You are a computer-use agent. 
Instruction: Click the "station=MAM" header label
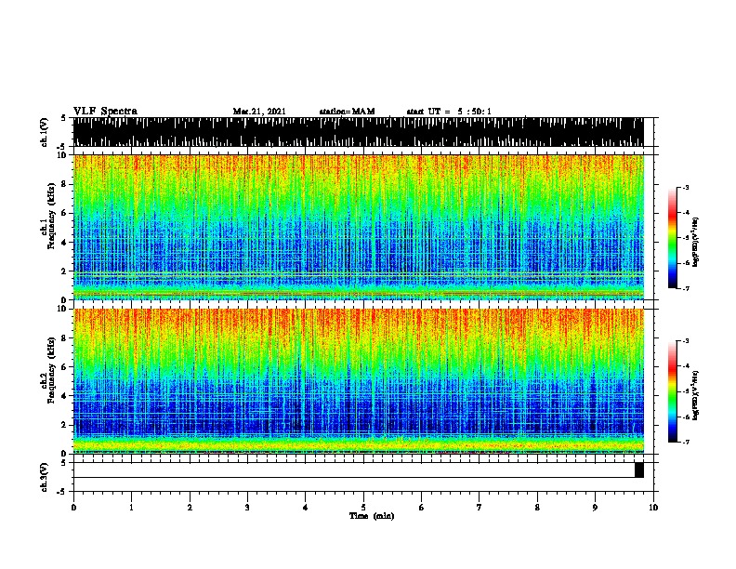(347, 112)
